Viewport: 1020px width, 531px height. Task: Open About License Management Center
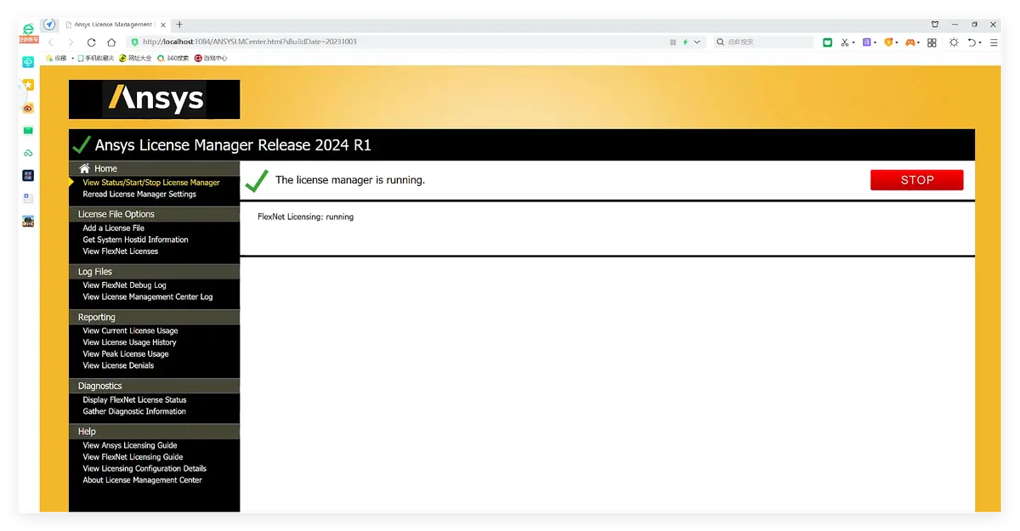(x=142, y=480)
